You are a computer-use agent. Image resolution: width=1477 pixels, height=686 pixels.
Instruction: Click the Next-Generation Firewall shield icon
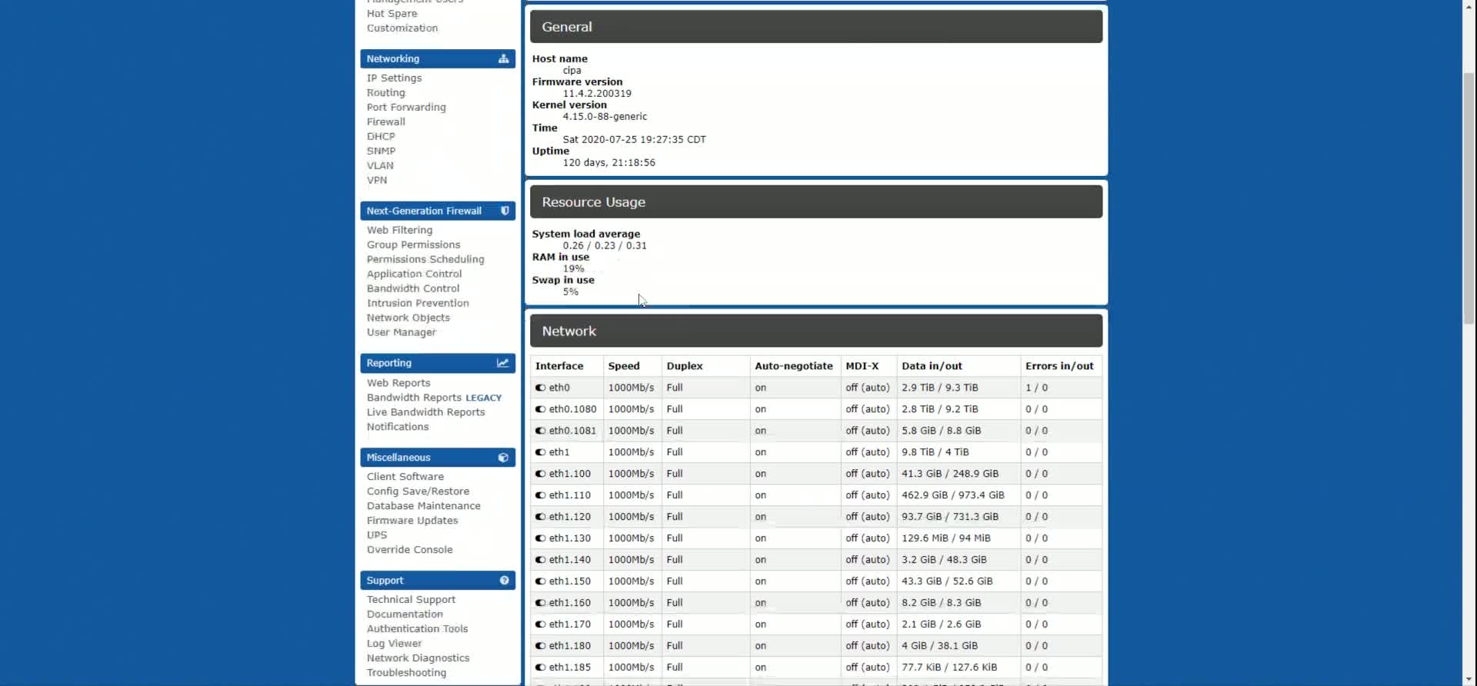point(505,211)
